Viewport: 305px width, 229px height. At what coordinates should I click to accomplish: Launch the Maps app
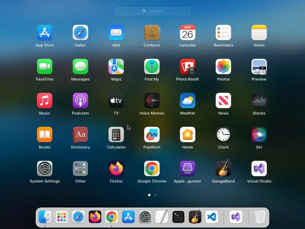pyautogui.click(x=116, y=66)
